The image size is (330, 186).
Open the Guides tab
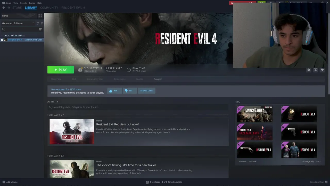[x=139, y=79]
